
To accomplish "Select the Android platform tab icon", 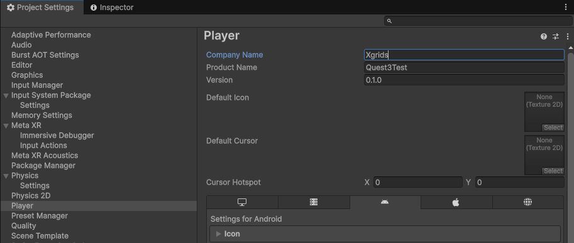I will pos(384,202).
